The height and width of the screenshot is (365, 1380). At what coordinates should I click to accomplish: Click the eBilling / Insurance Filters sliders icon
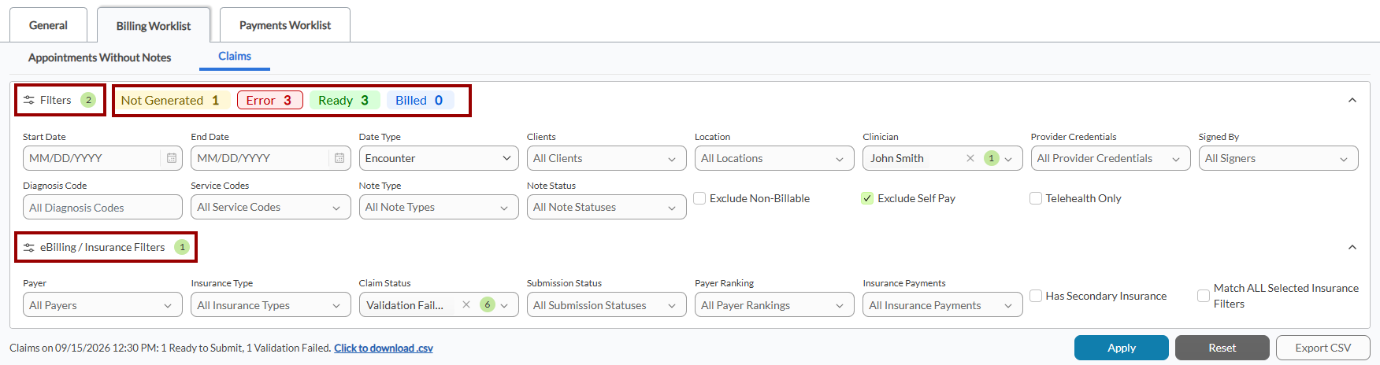point(29,247)
